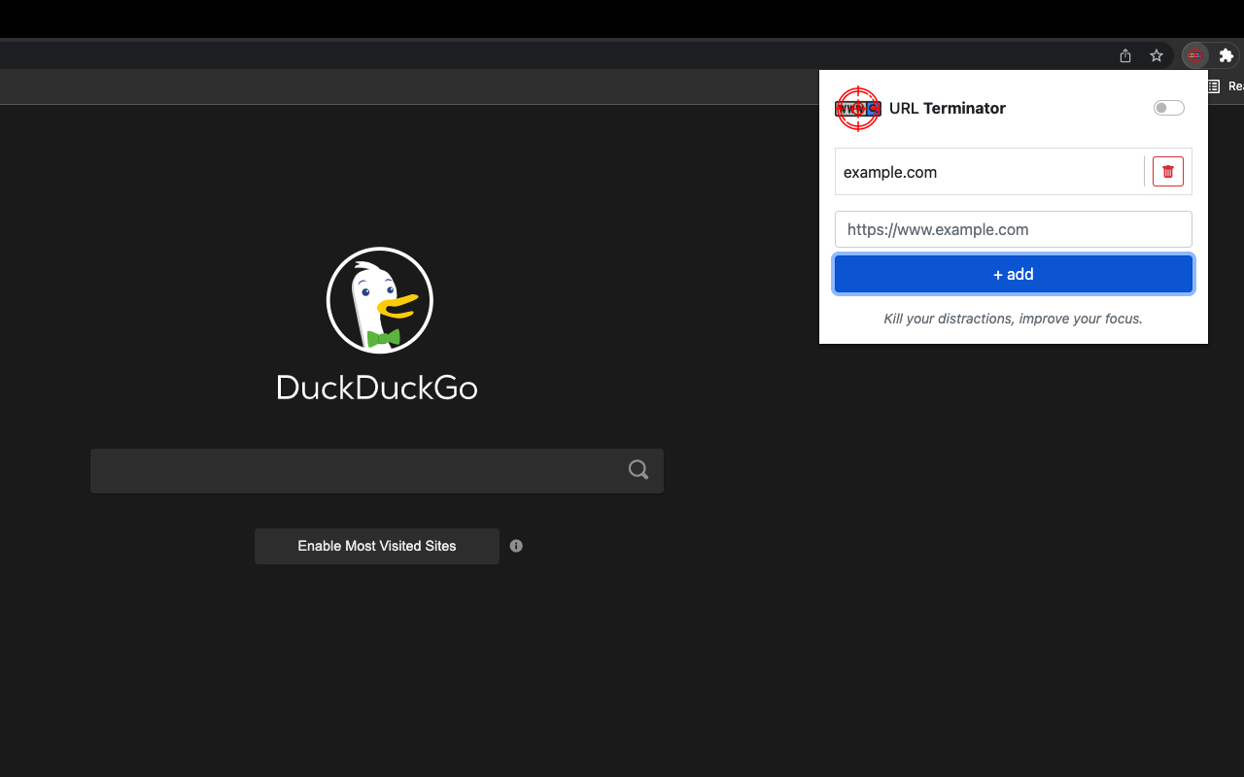Viewport: 1244px width, 777px height.
Task: Click the https://www.example.com input field
Action: tap(1014, 229)
